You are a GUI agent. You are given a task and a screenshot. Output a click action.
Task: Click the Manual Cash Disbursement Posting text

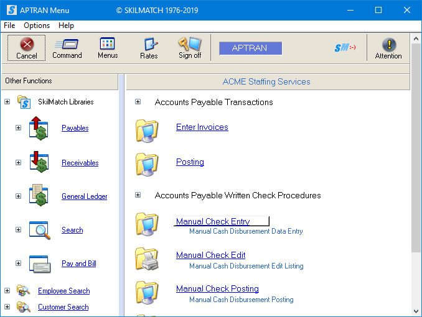(241, 300)
